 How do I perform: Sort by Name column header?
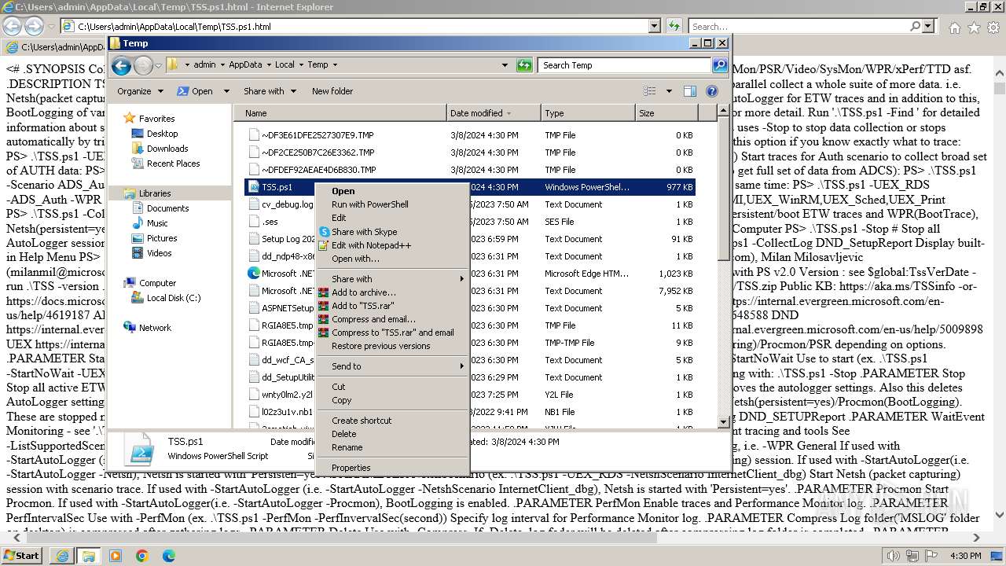(x=340, y=113)
